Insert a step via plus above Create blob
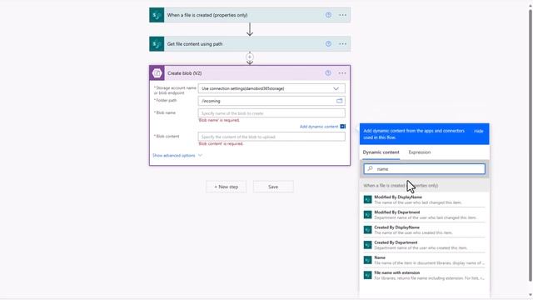The width and height of the screenshot is (533, 300). 250,57
